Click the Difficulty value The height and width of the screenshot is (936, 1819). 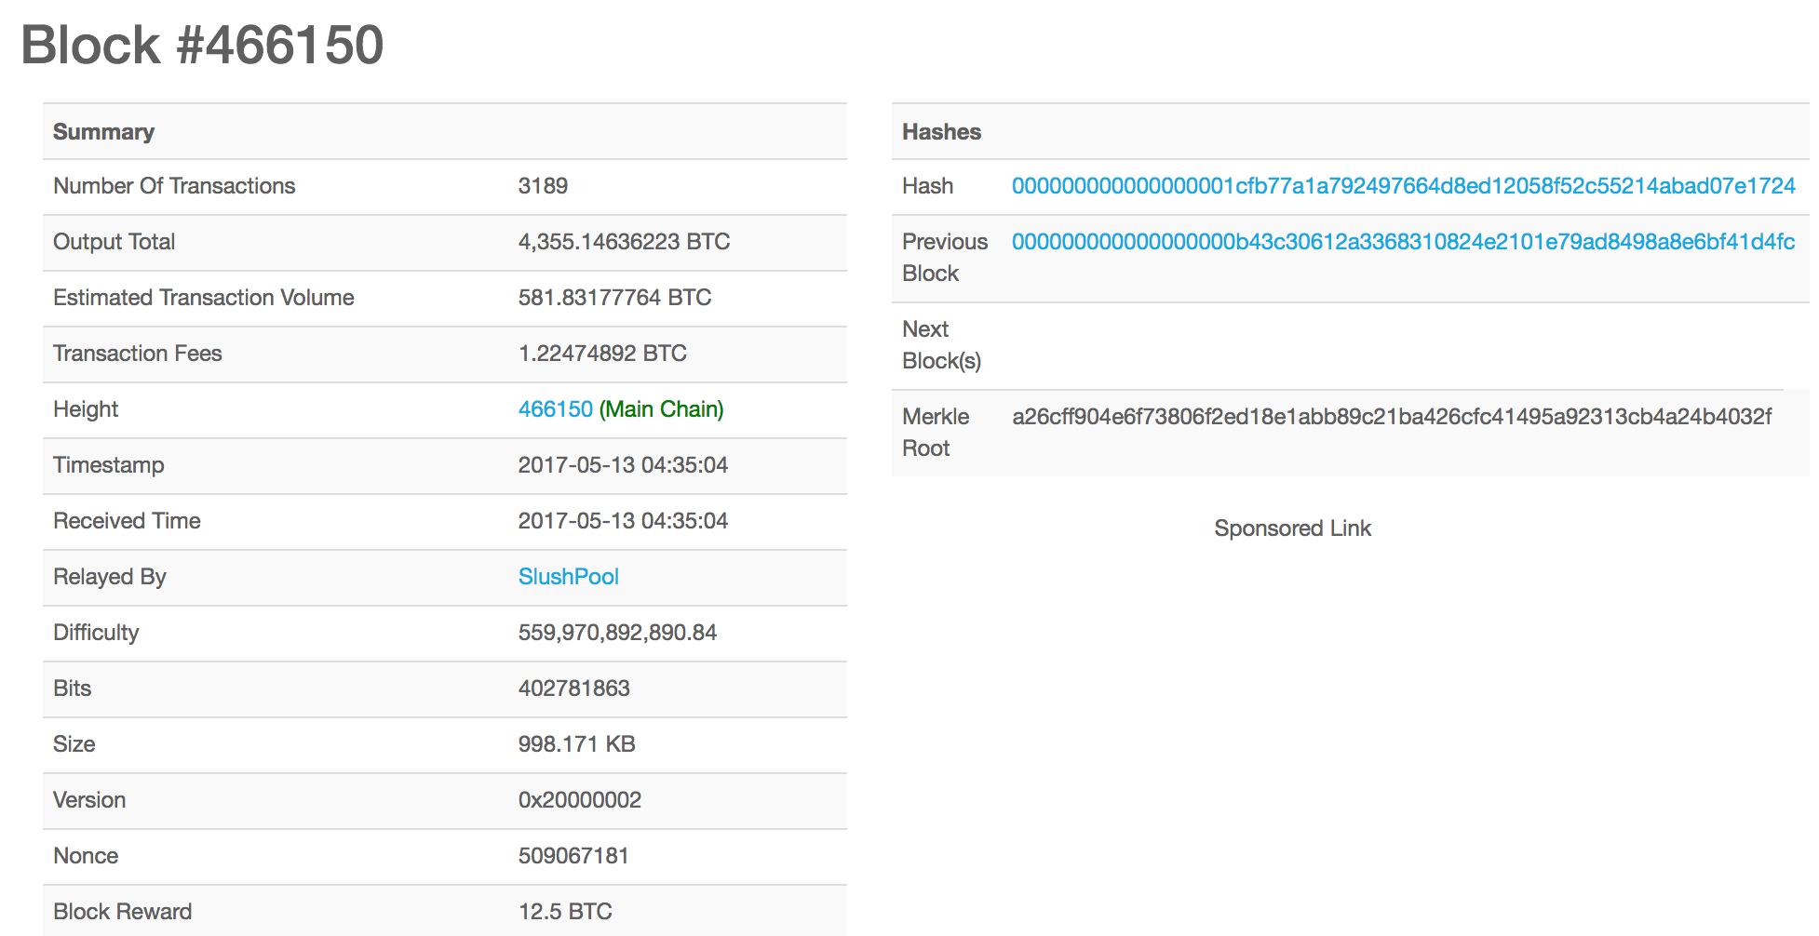(617, 633)
